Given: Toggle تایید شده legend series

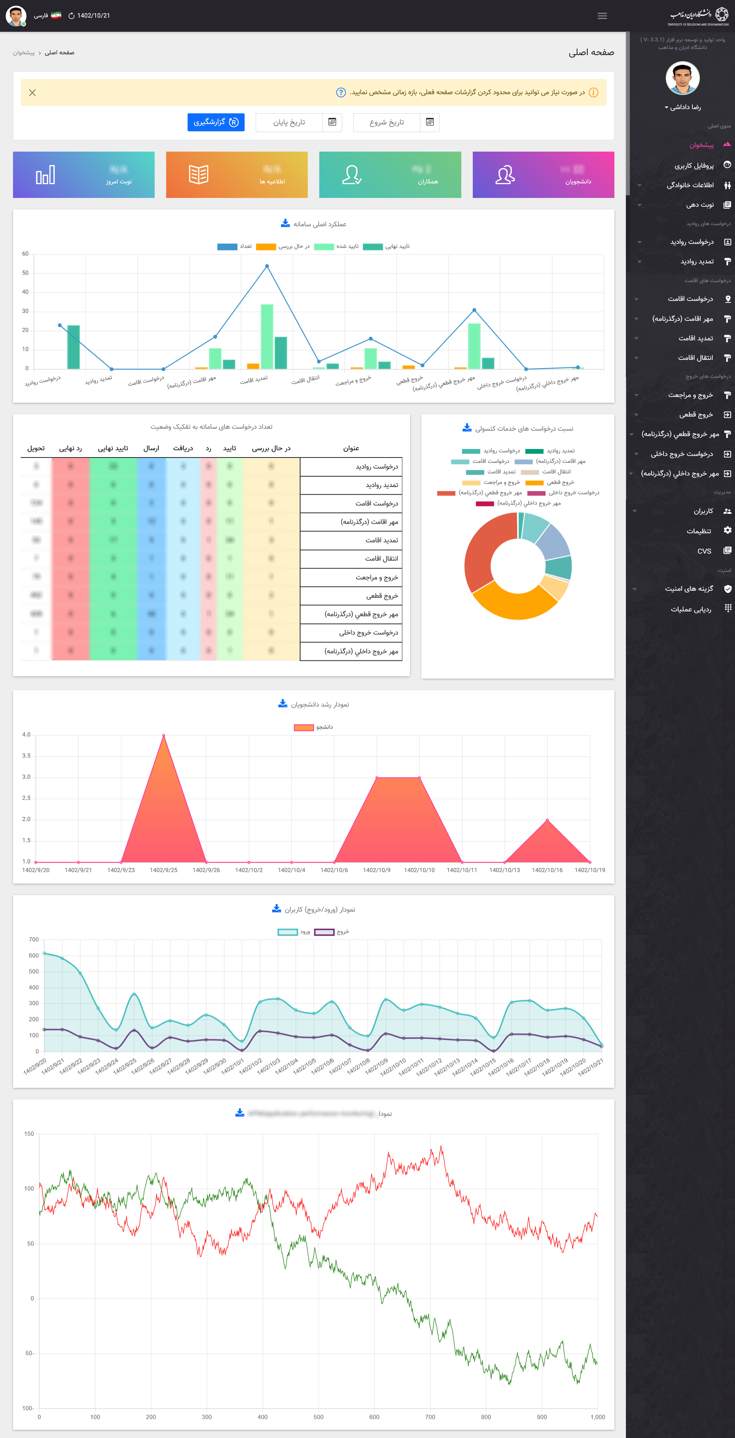Looking at the screenshot, I should click(x=336, y=246).
